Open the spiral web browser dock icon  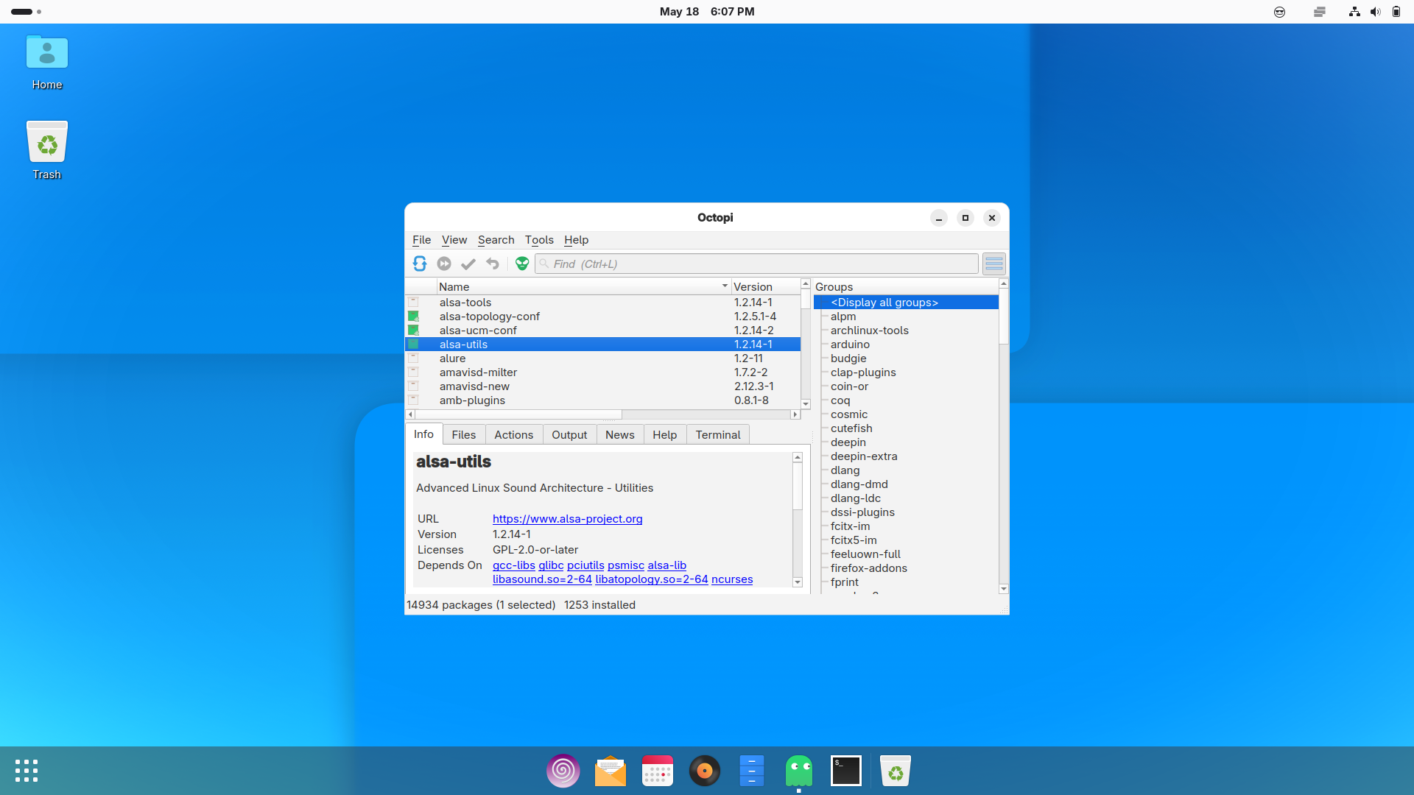[563, 771]
